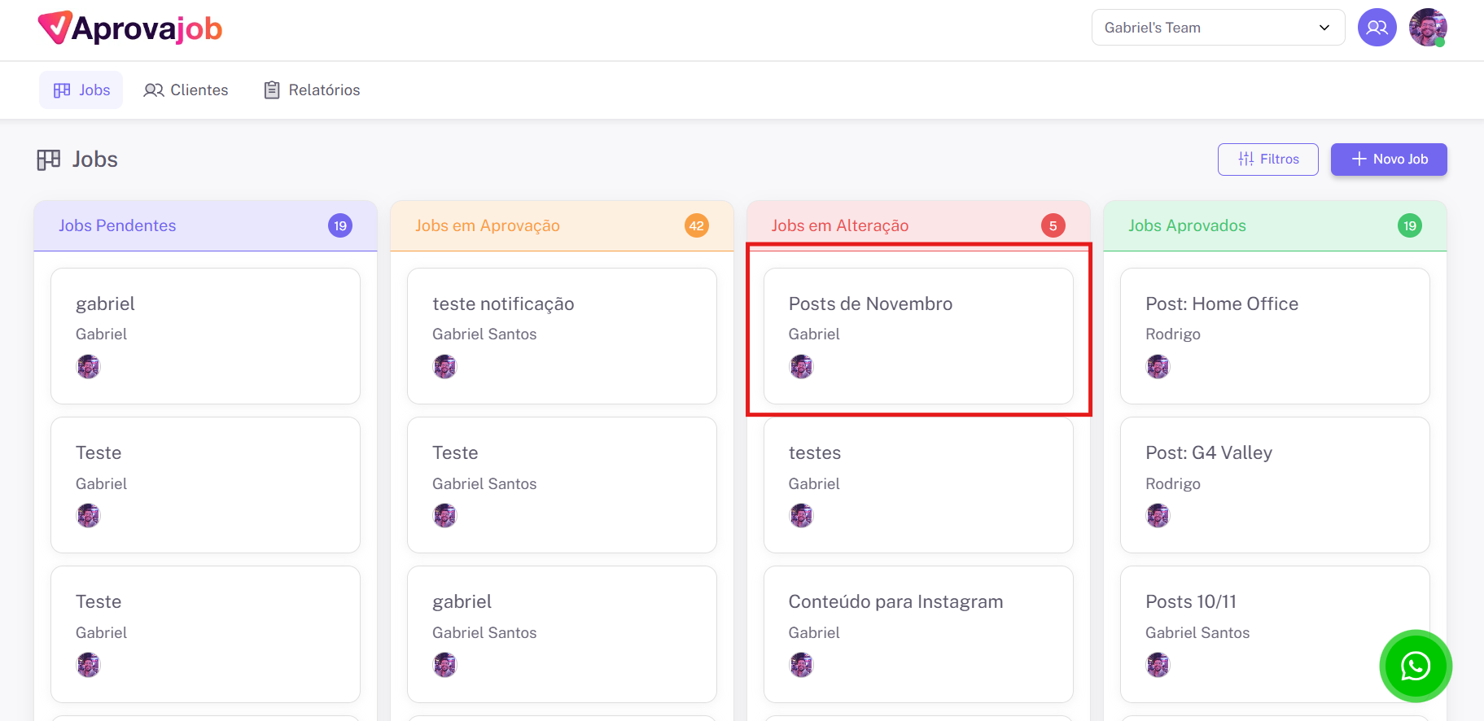Expand the Gabriel's Team dropdown
1484x721 pixels.
[x=1217, y=28]
